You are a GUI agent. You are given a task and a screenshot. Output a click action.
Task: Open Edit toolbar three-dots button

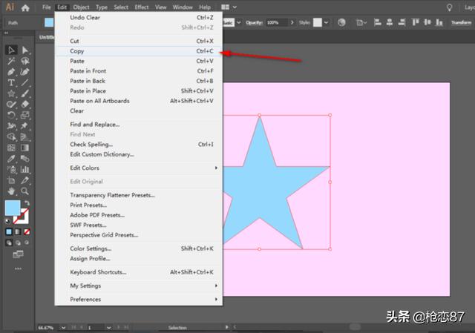pos(19,268)
